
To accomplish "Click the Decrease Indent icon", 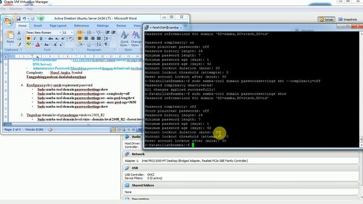I will pyautogui.click(x=107, y=33).
